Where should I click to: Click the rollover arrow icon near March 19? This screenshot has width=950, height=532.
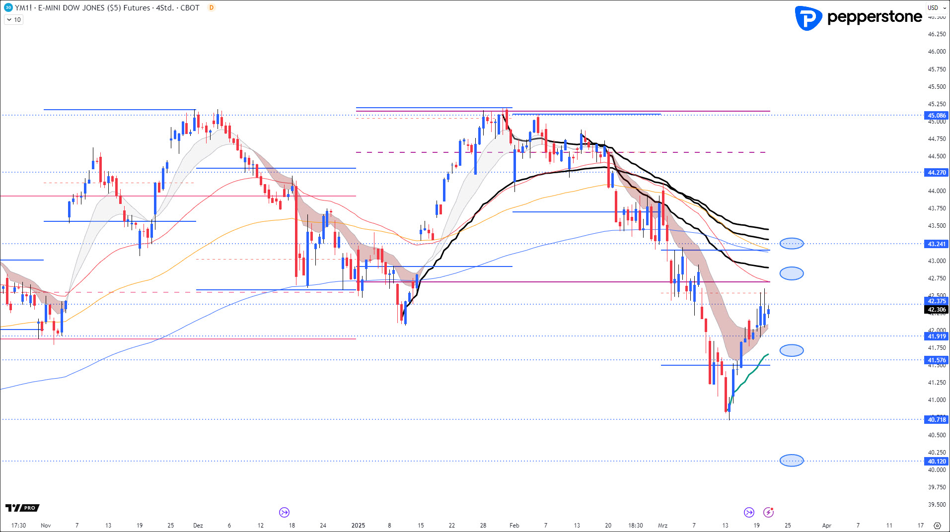[x=749, y=512]
